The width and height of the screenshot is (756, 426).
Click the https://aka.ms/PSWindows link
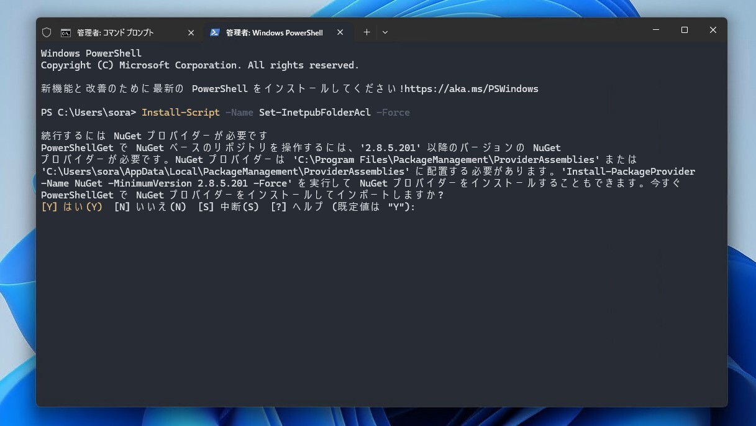tap(471, 89)
